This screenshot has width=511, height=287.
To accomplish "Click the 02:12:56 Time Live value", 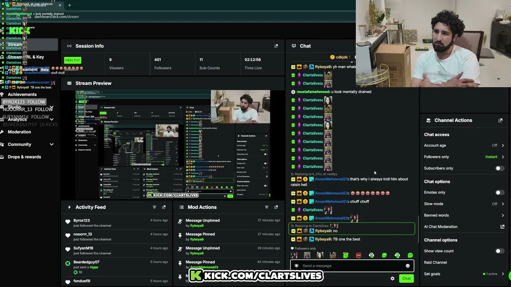I will [253, 60].
